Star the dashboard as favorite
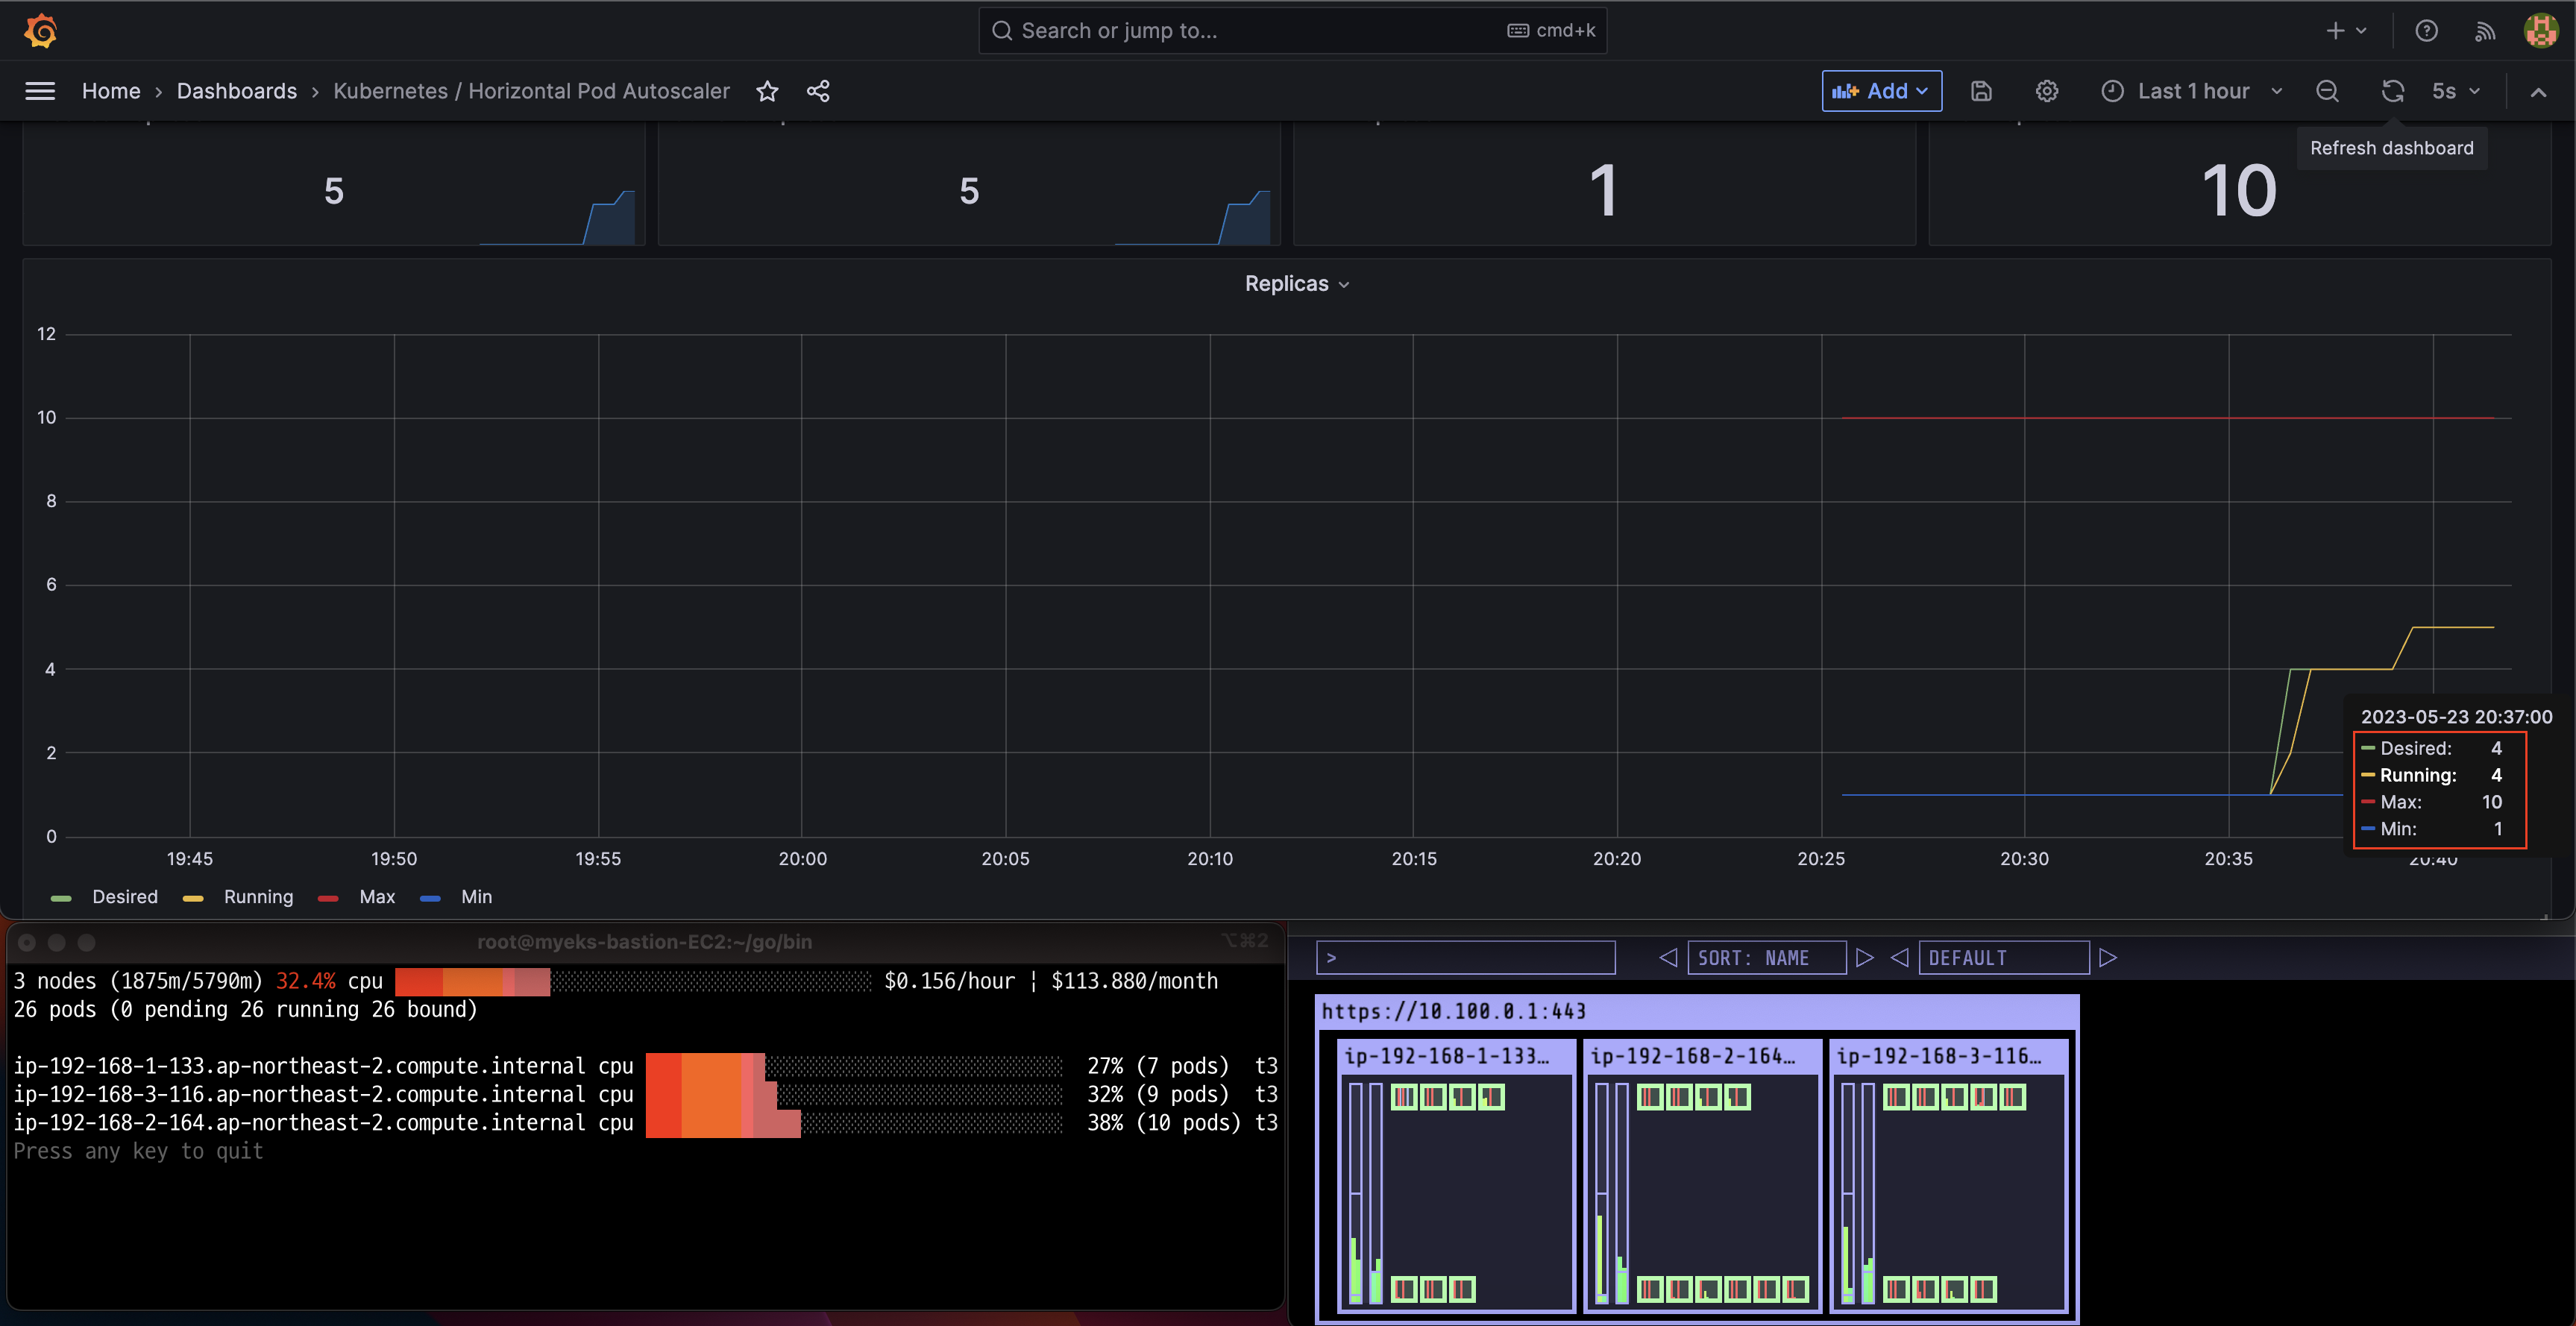 [x=767, y=91]
